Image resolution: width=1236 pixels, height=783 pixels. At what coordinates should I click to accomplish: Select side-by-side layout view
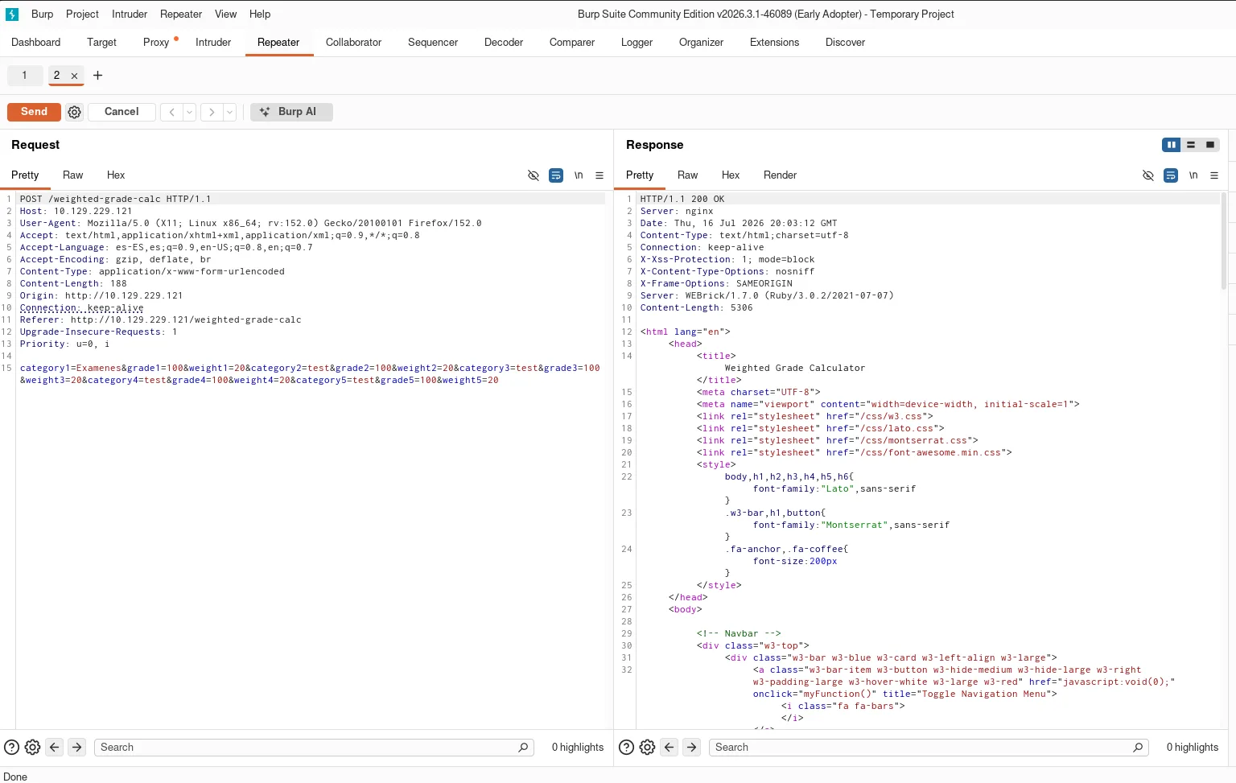1172,145
